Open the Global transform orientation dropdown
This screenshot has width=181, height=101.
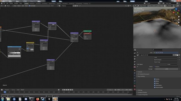pos(169,6)
